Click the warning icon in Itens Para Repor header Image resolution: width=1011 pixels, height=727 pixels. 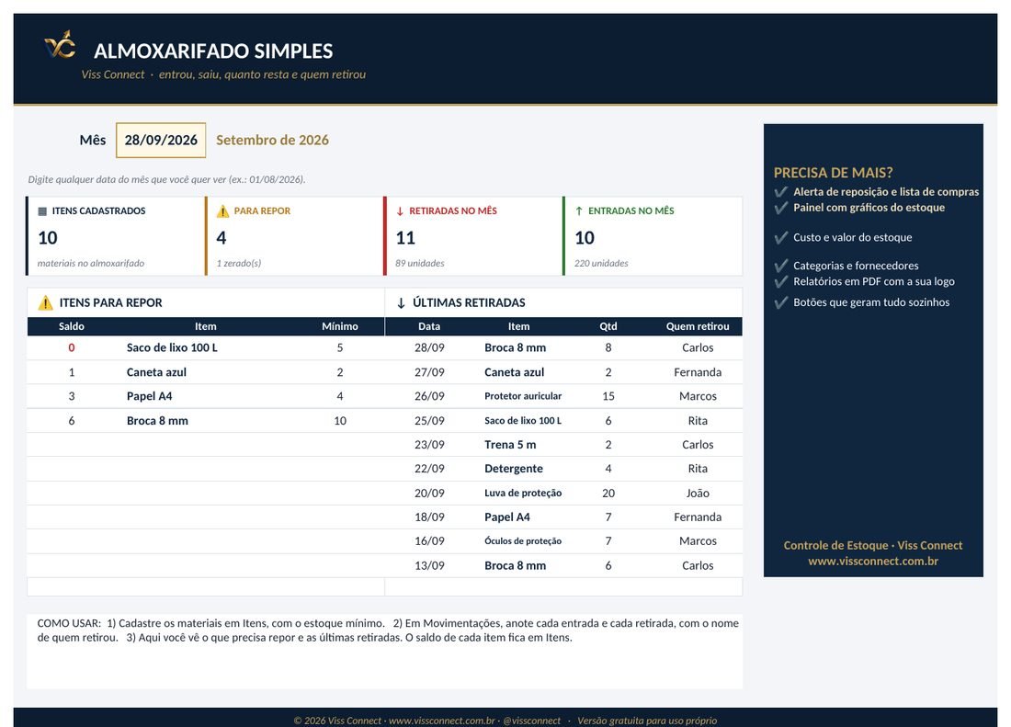click(45, 303)
